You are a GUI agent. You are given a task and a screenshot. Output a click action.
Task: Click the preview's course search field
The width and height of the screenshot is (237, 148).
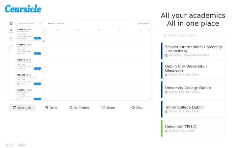[x=29, y=23]
